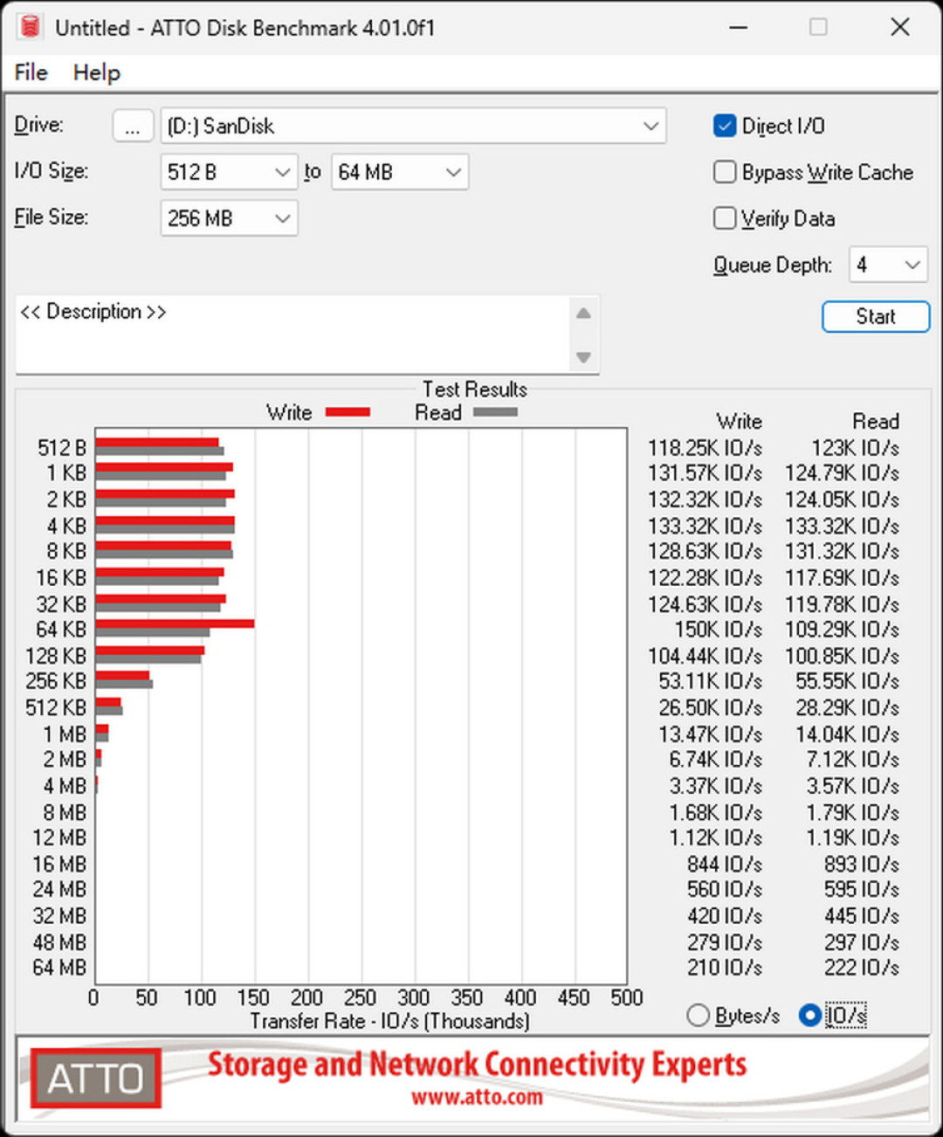This screenshot has width=943, height=1137.
Task: Select the IO/s radio button
Action: pyautogui.click(x=809, y=1015)
